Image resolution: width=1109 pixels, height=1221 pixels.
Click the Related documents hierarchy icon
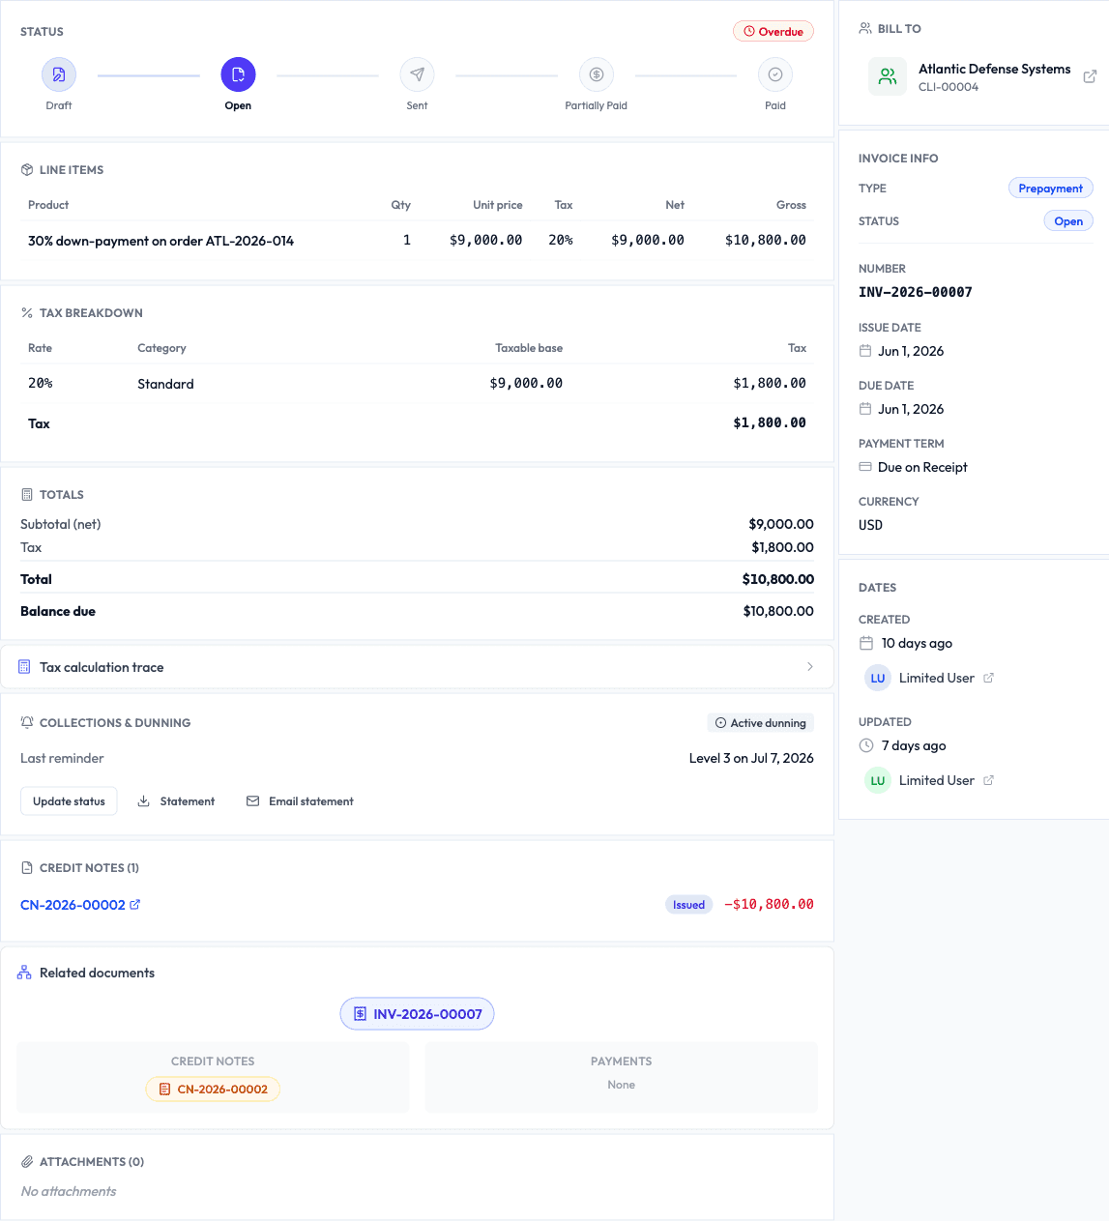(24, 973)
